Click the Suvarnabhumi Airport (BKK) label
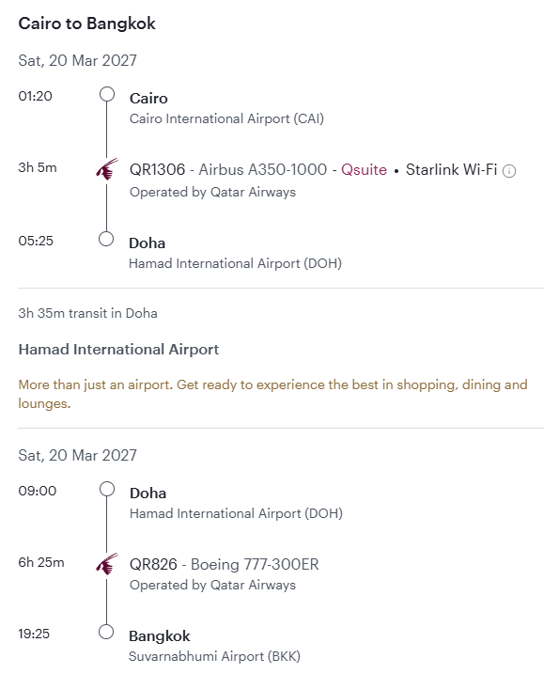 (214, 656)
